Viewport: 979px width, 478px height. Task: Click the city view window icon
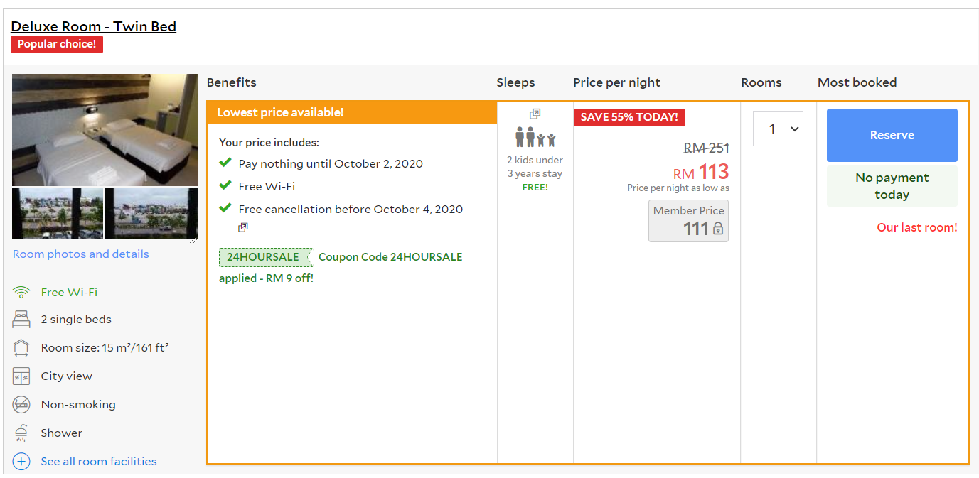(21, 376)
